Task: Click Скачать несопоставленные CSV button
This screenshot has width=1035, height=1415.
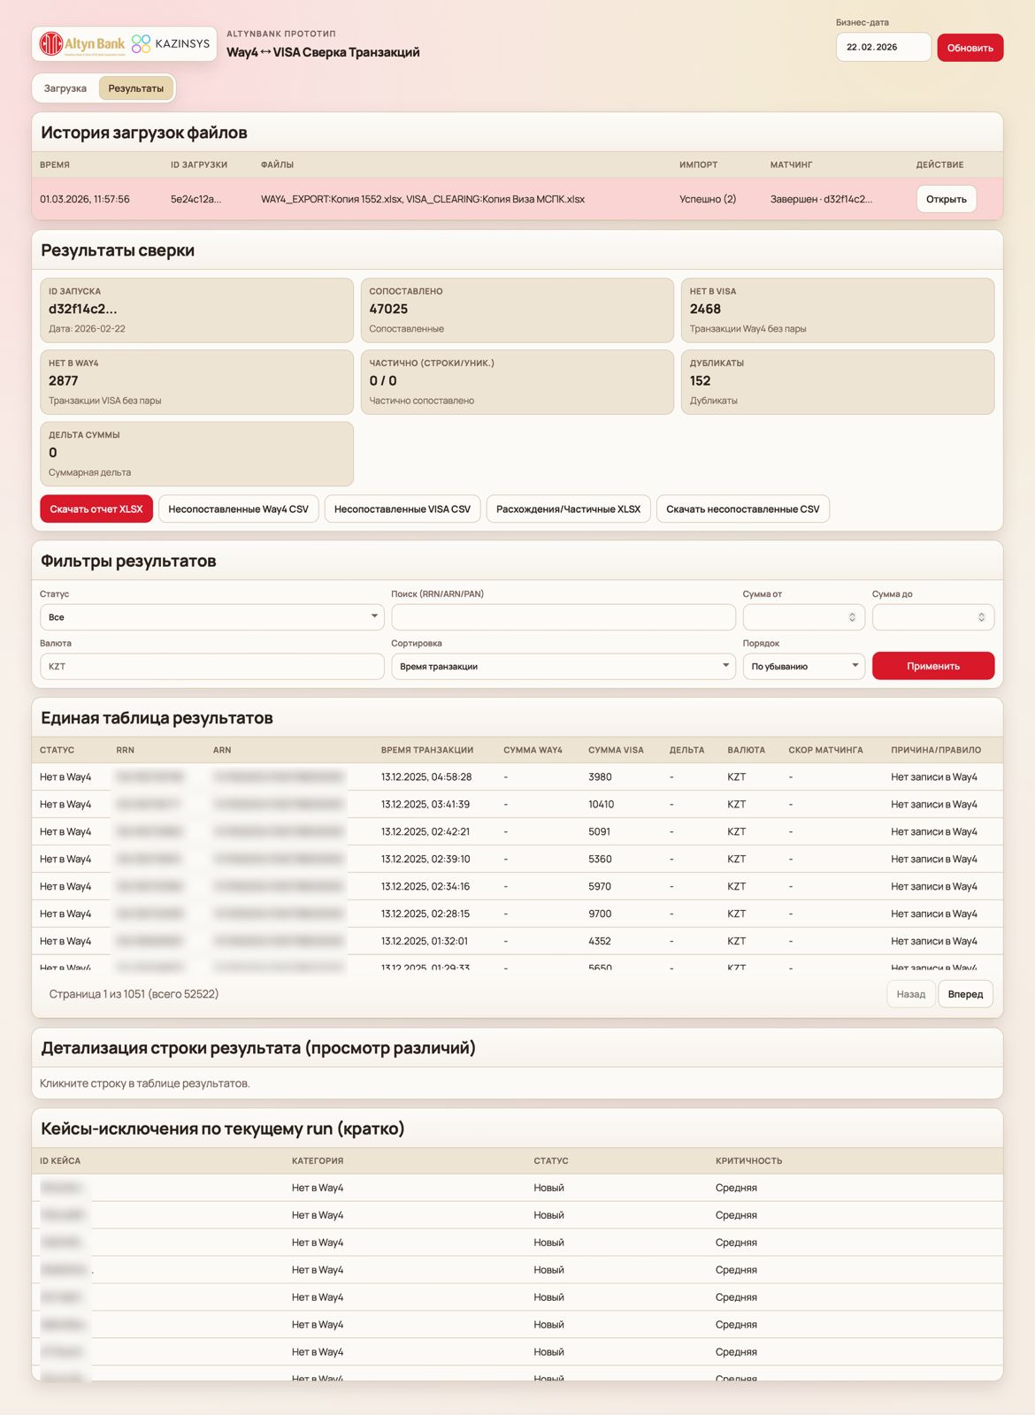Action: [742, 509]
